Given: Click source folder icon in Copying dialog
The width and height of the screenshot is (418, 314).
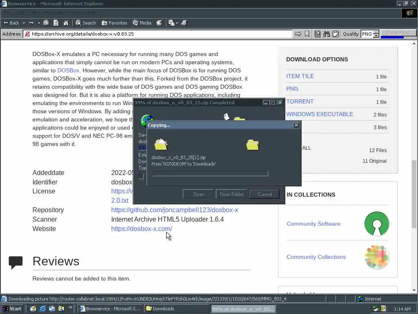Looking at the screenshot, I should [161, 144].
